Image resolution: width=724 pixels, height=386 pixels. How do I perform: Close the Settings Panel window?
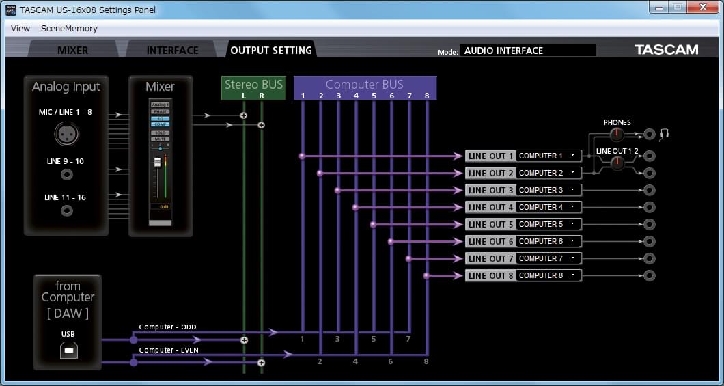704,7
